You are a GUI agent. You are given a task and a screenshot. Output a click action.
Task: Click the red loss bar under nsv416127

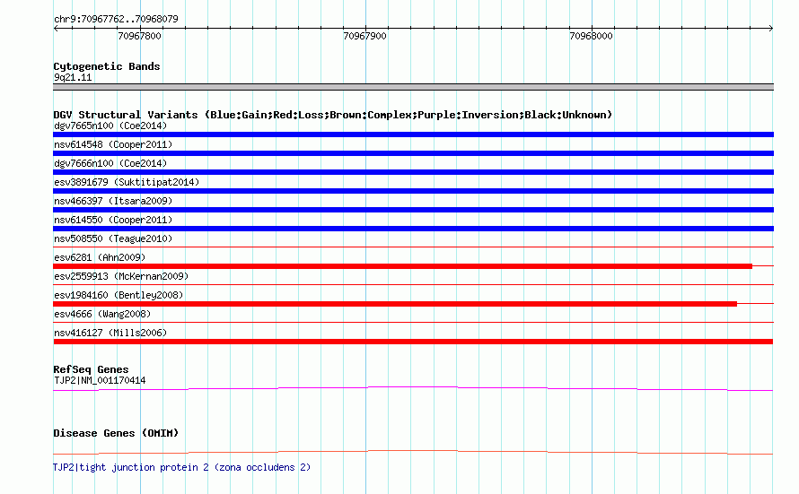[x=413, y=342]
